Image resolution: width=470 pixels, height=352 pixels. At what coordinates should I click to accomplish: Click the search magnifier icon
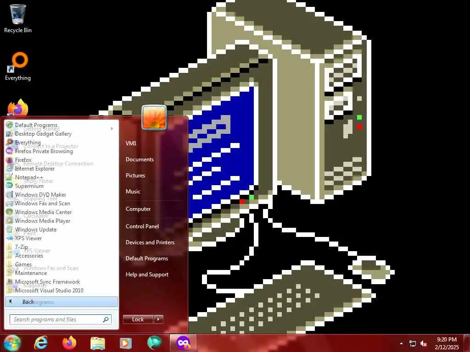106,319
